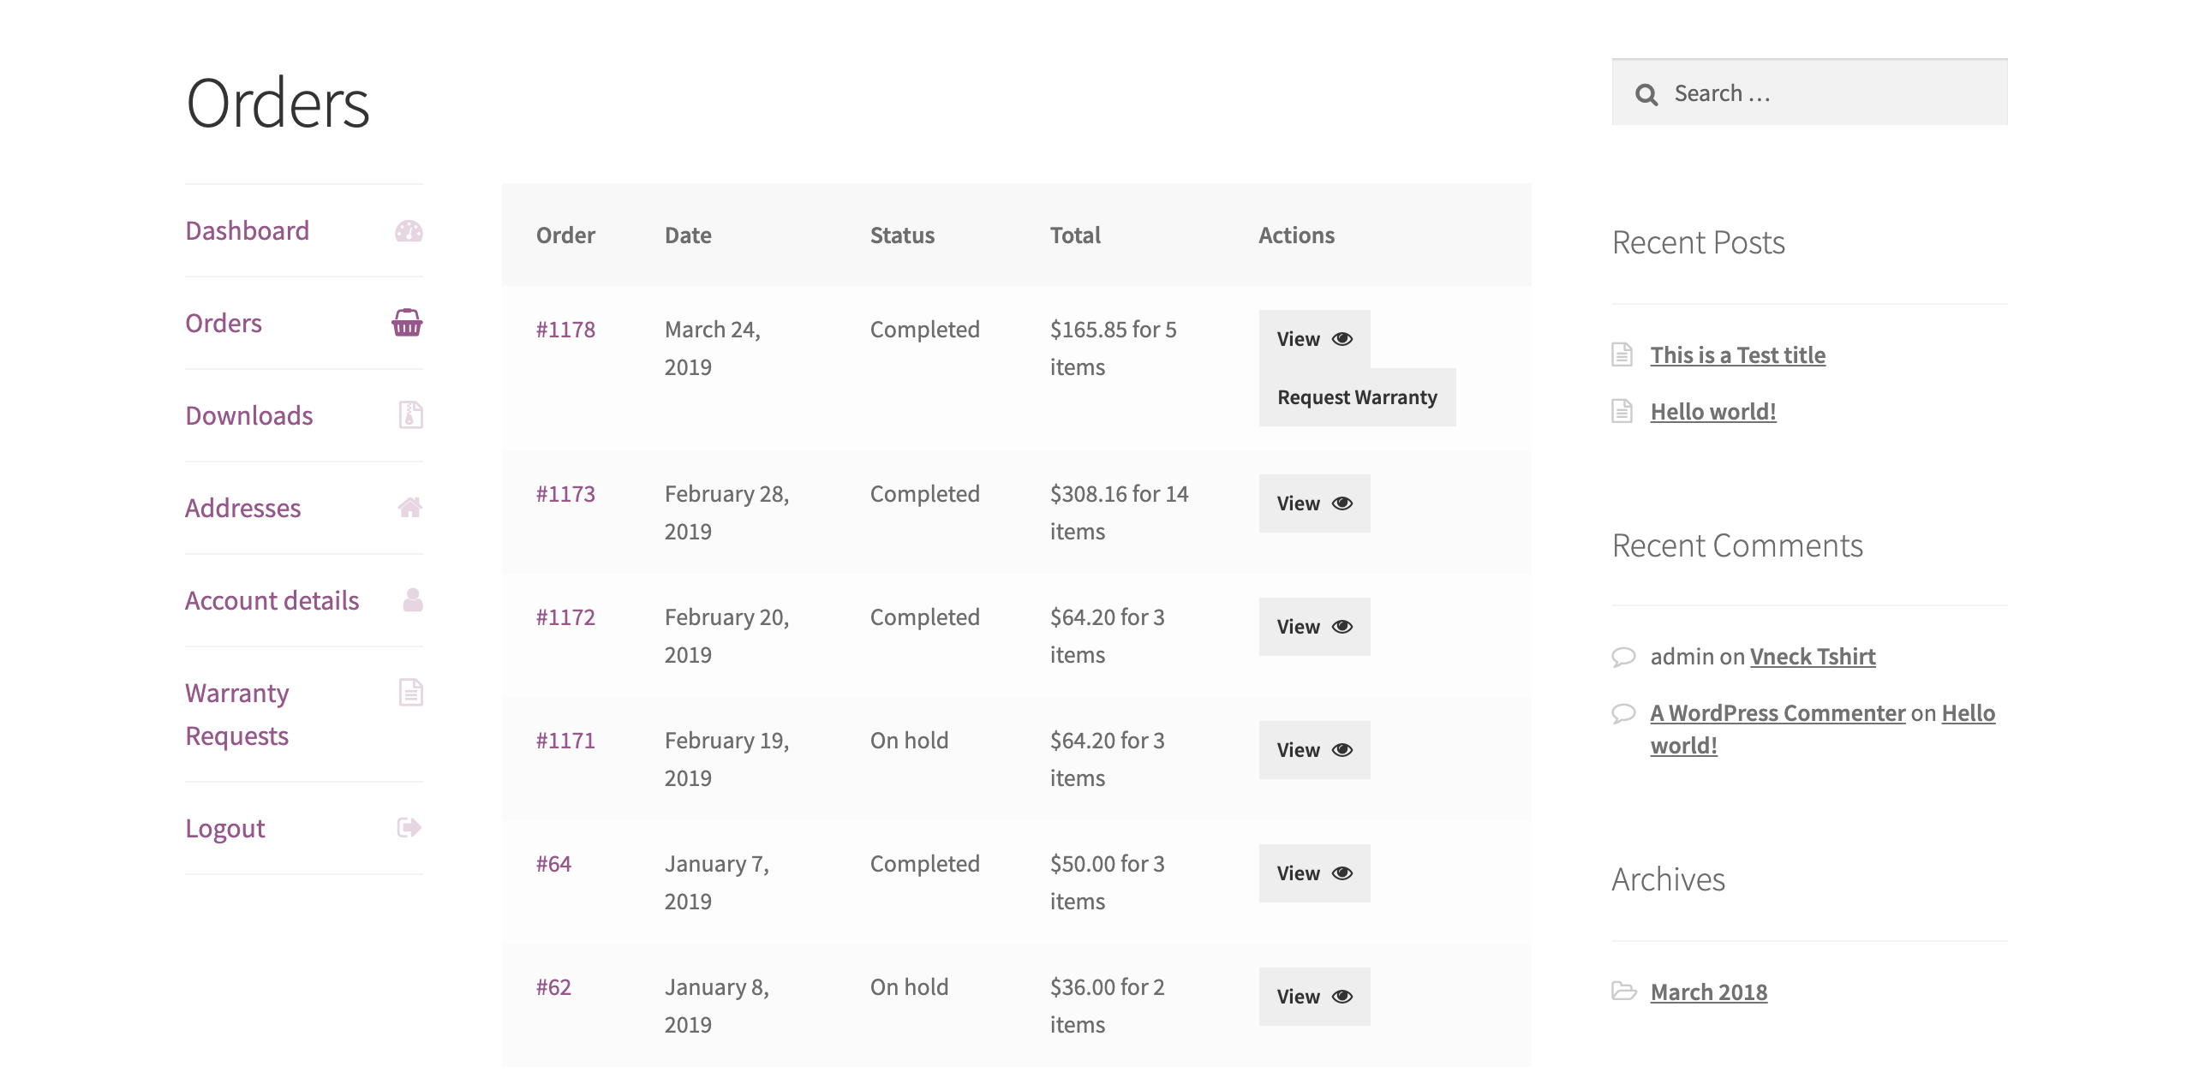Click the View button for order #62

(x=1313, y=997)
